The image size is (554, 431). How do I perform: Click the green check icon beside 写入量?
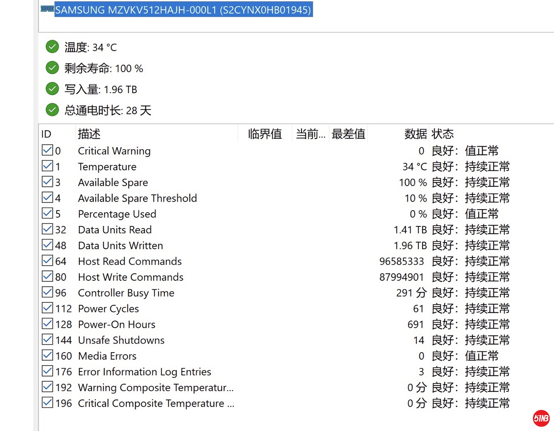pos(52,89)
